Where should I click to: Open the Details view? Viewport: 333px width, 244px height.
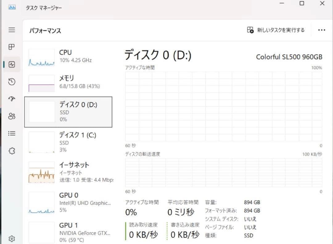click(11, 133)
